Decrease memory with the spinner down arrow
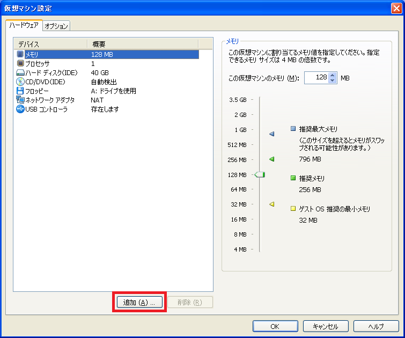405x338 pixels. [333, 81]
